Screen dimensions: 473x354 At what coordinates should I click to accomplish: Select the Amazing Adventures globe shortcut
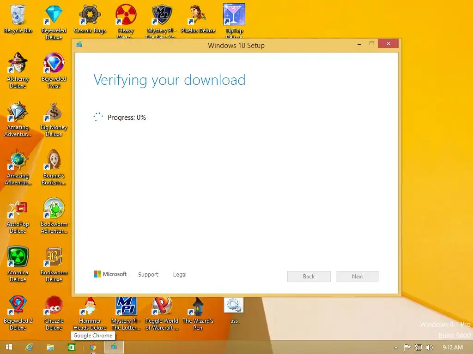point(18,167)
